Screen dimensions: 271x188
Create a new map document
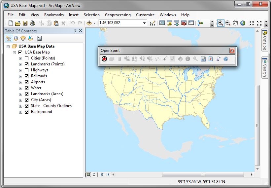11,23
